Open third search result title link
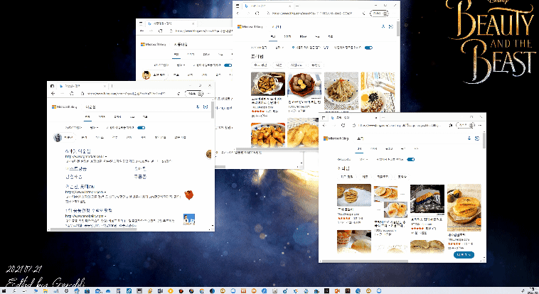The width and height of the screenshot is (539, 294). click(89, 210)
